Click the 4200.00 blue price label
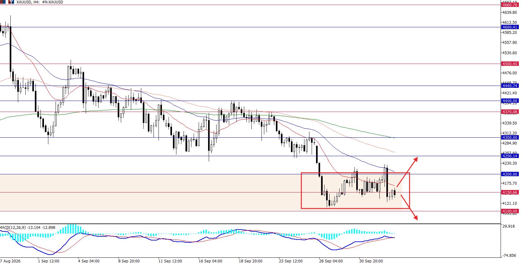 (510, 174)
